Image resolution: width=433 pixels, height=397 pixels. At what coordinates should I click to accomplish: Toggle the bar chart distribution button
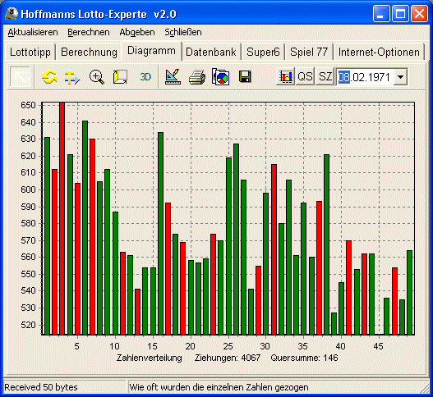point(286,76)
